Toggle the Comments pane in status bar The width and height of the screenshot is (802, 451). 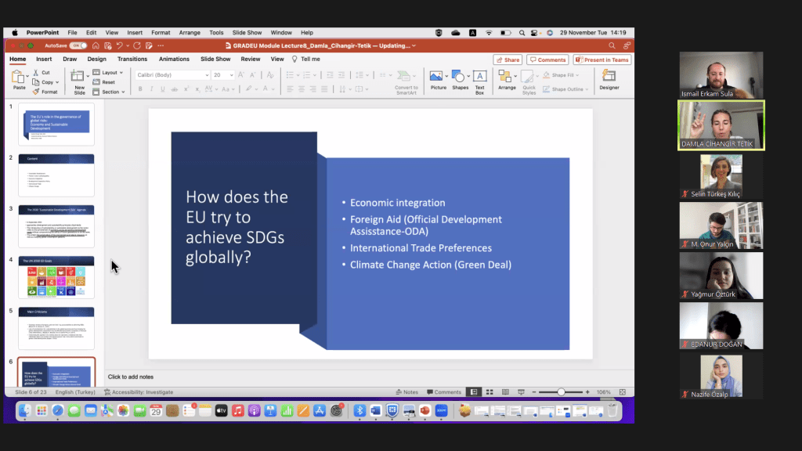coord(444,391)
